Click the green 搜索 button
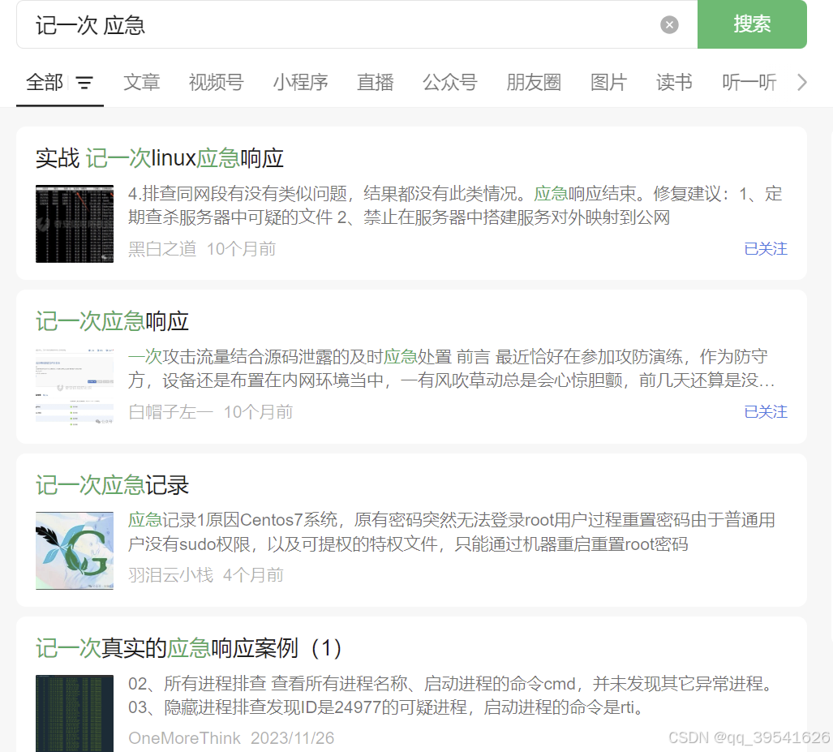833x752 pixels. coord(751,24)
